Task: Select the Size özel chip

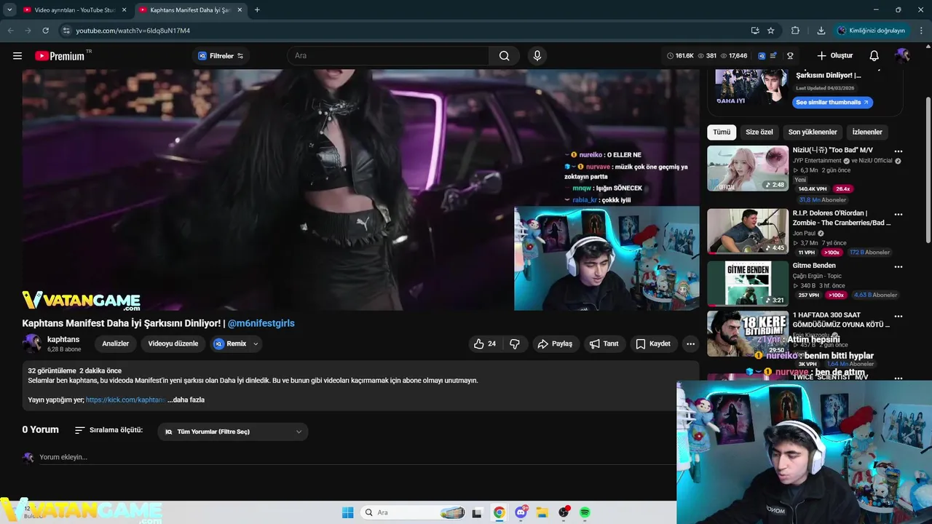Action: [x=759, y=132]
